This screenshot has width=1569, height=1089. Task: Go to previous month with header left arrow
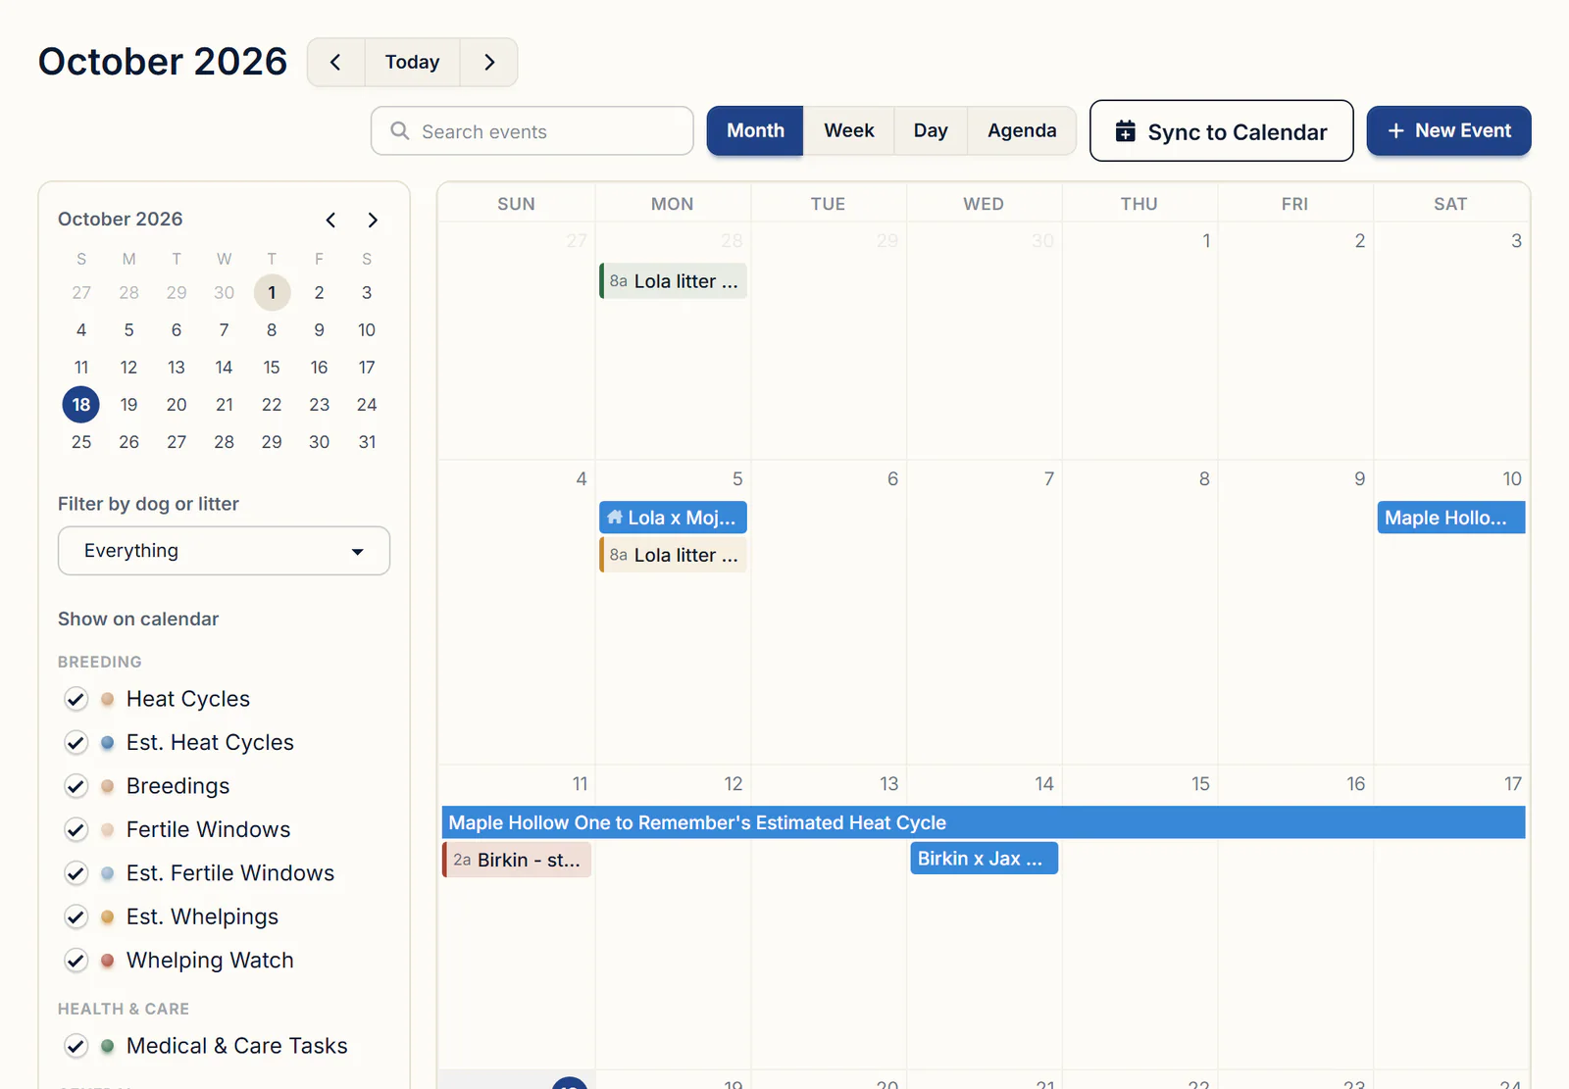(x=335, y=62)
